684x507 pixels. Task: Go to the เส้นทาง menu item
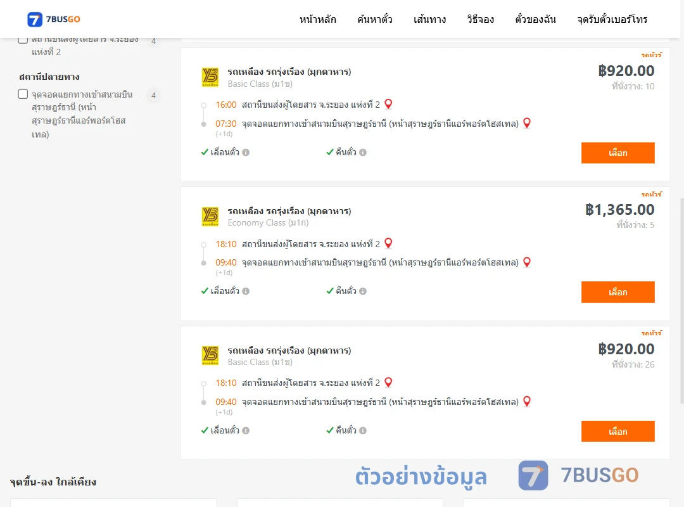point(429,19)
